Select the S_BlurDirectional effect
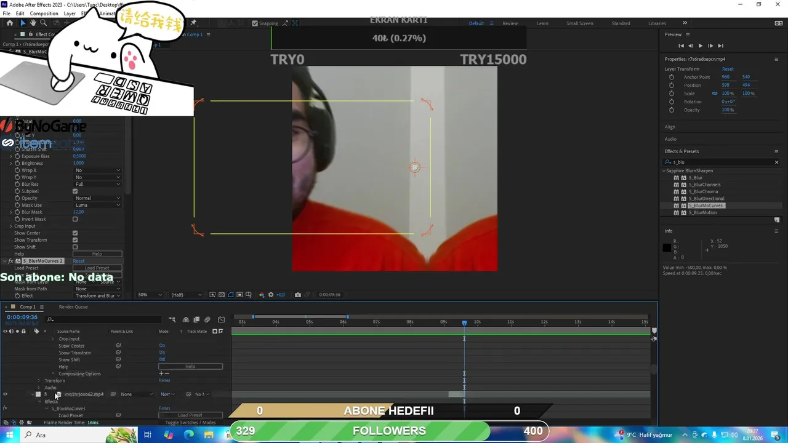Image resolution: width=788 pixels, height=443 pixels. pyautogui.click(x=706, y=199)
